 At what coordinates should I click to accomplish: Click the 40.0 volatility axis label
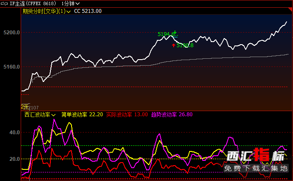[x=15, y=133]
